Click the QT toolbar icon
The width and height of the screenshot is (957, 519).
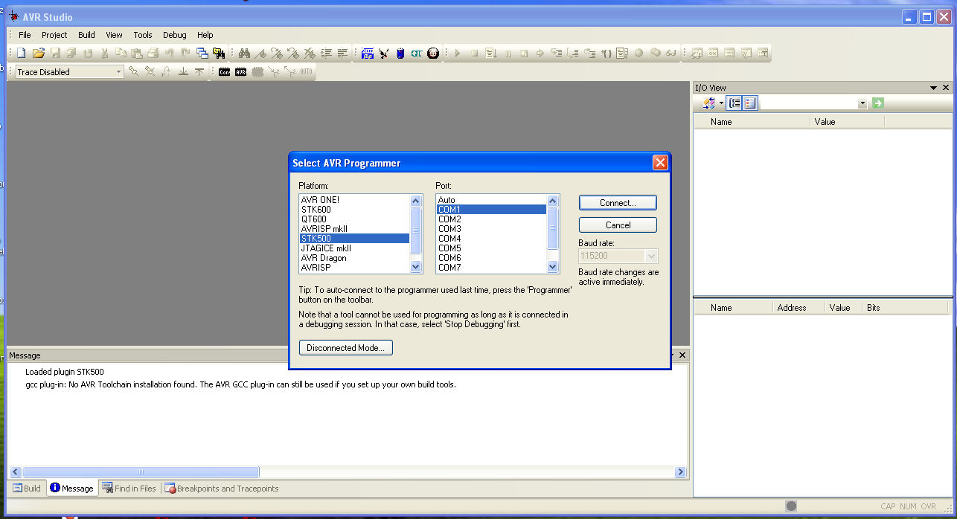[x=417, y=53]
